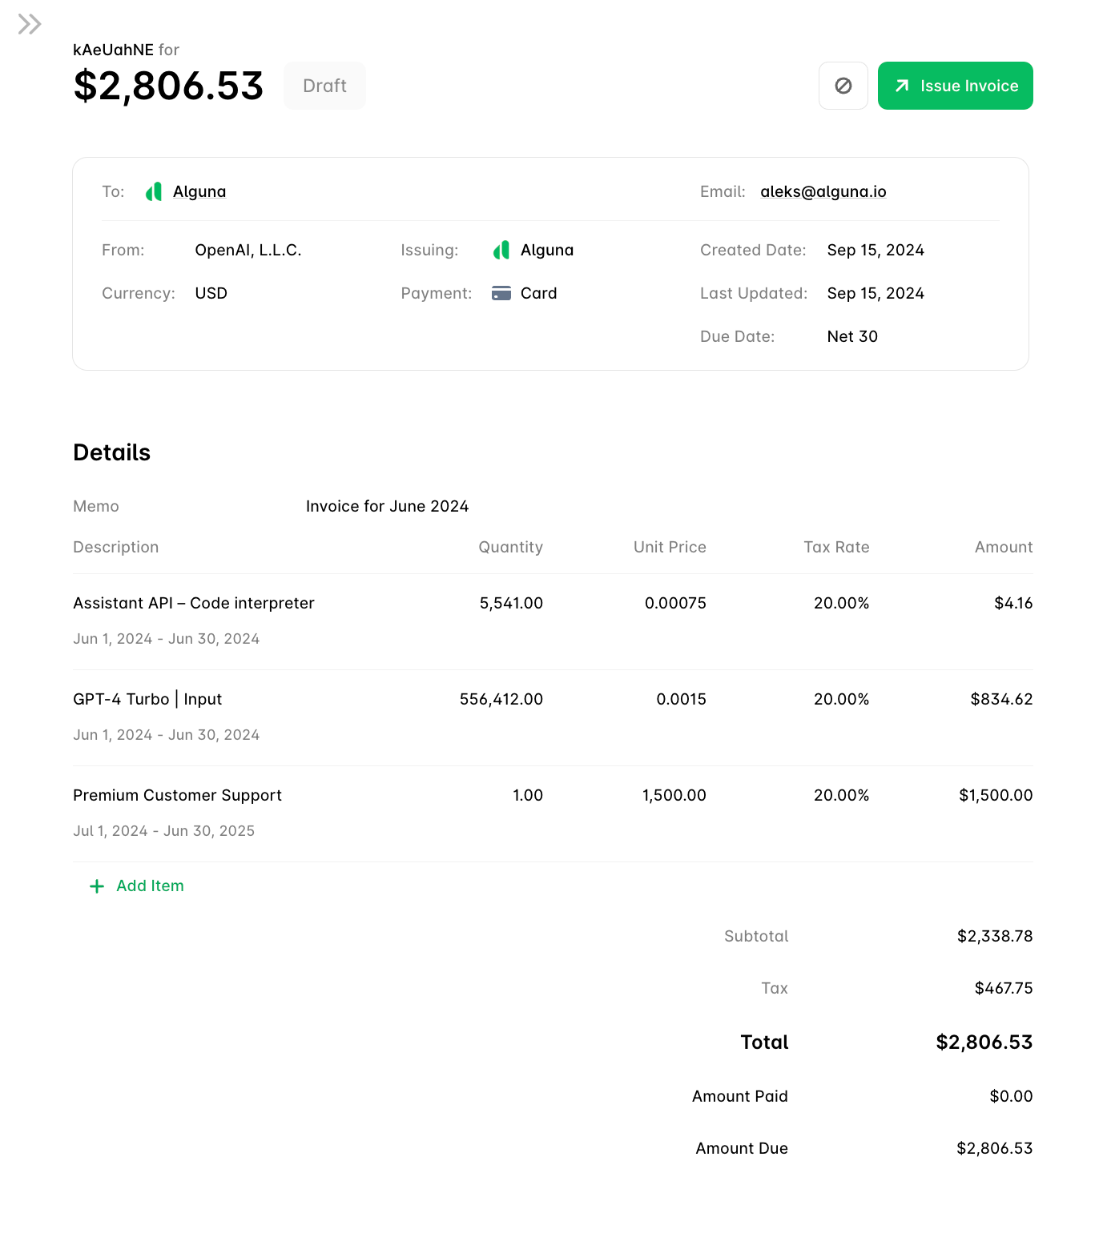Click the Issuing entity name Alguna
1099x1233 pixels.
point(547,250)
